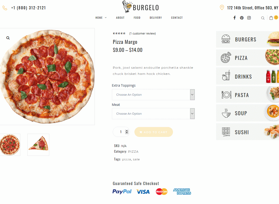The image size is (279, 204).
Task: Click the sale tag link
Action: [x=136, y=159]
